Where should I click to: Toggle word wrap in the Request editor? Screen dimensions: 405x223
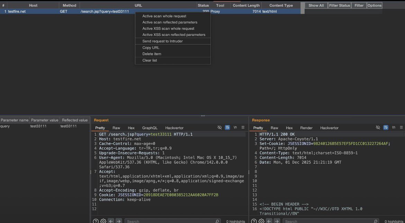coord(227,127)
